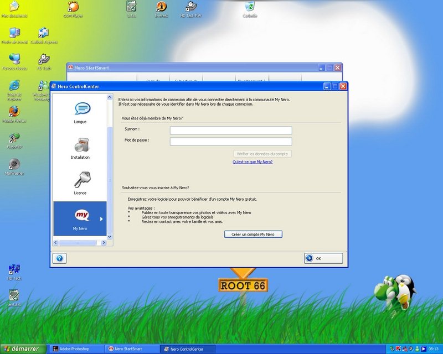Click the sidebar vertical scrollbar thumb
The width and height of the screenshot is (443, 354).
(110, 181)
